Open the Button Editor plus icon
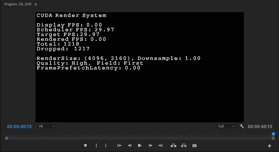Screen dimensions: 279x152 point(270,146)
